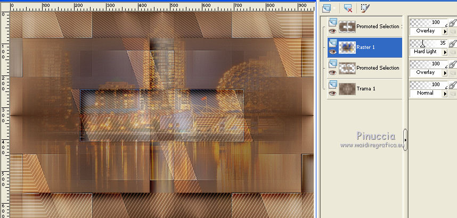Image resolution: width=457 pixels, height=218 pixels.
Task: Select thumbnail of Promoted Selection above Trama 1
Action: 347,68
